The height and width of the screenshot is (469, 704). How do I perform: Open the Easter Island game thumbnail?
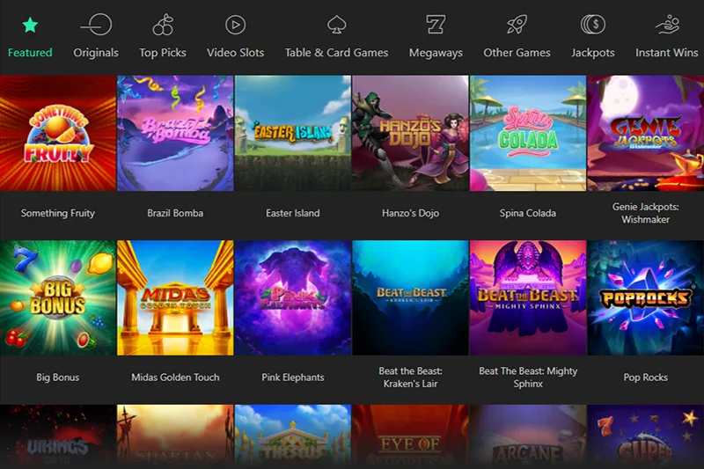(293, 133)
